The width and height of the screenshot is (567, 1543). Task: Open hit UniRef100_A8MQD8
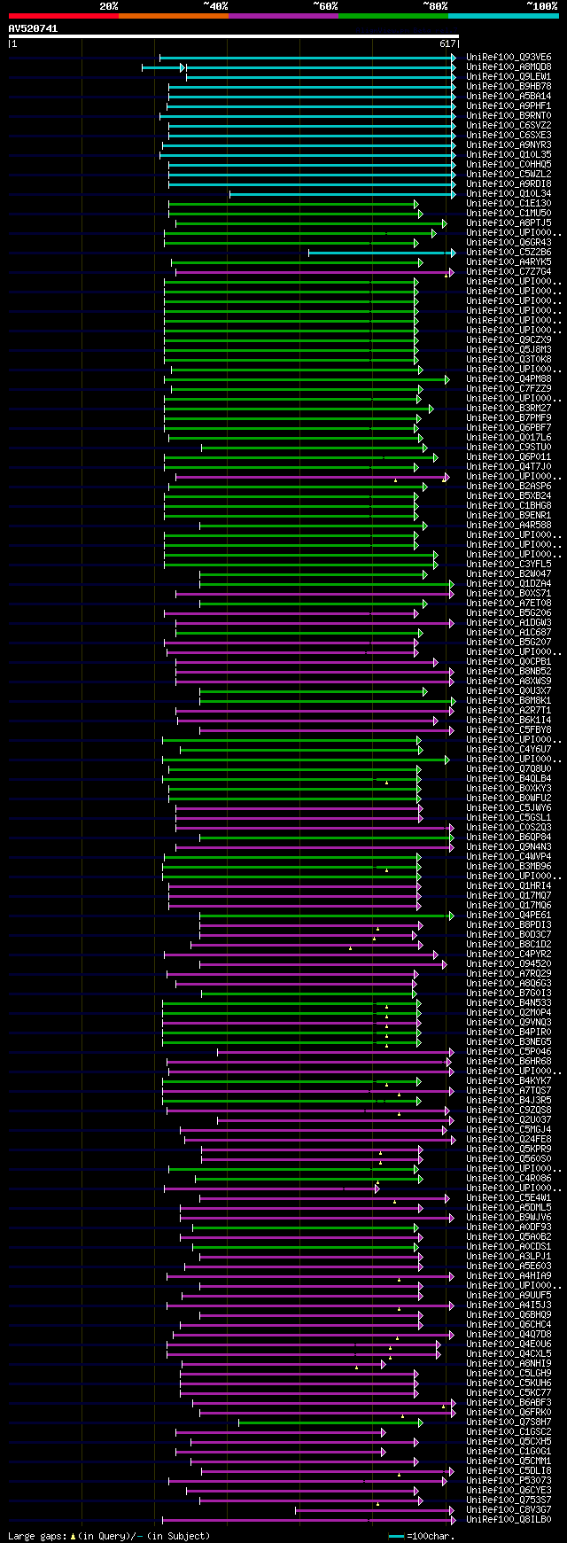[x=509, y=67]
